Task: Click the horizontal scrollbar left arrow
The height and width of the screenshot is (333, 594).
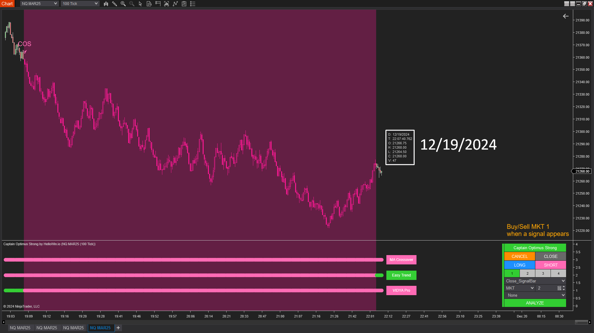Action: (x=3, y=322)
